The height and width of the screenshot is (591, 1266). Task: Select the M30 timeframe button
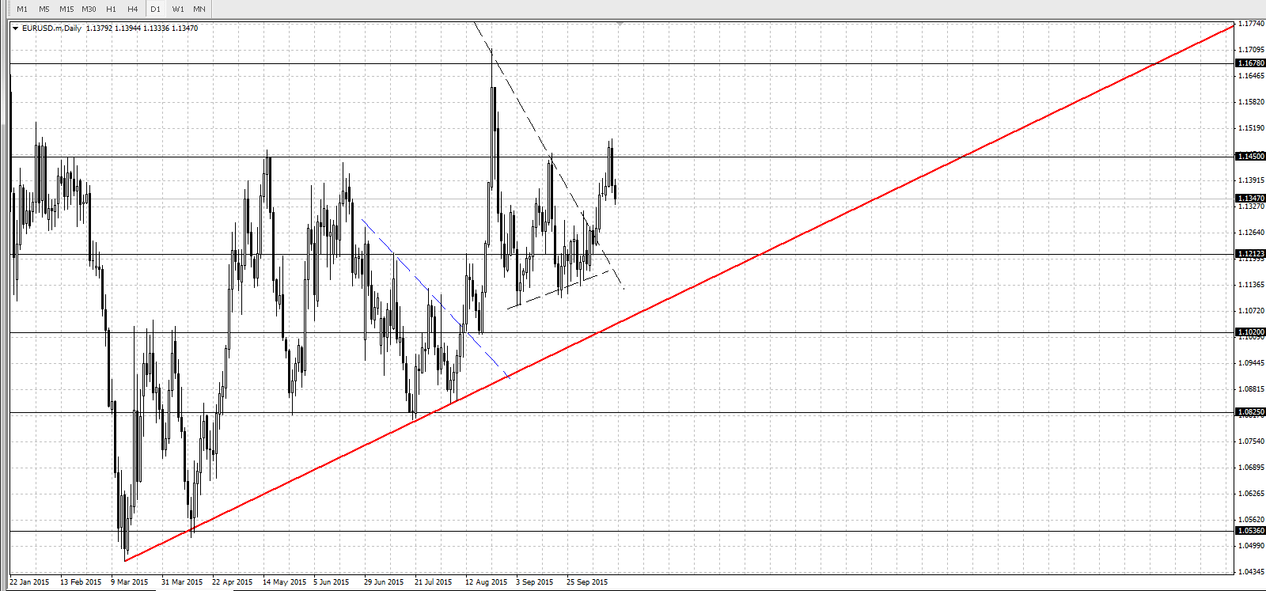89,9
